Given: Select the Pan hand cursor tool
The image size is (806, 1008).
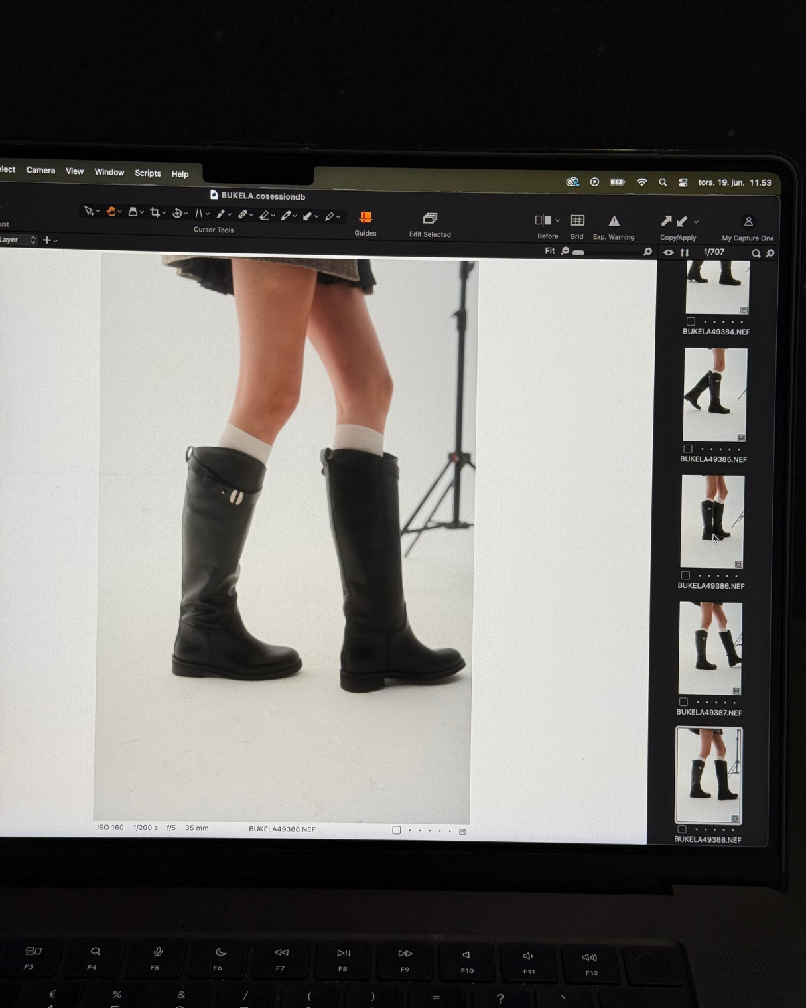Looking at the screenshot, I should click(111, 212).
